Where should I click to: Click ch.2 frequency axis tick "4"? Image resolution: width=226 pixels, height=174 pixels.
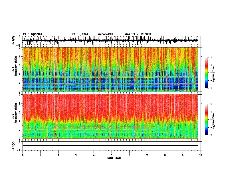point(20,121)
